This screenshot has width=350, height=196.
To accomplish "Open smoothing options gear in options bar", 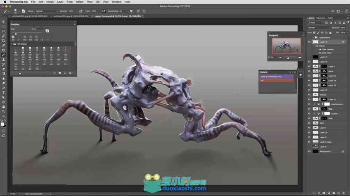I will click(x=131, y=11).
